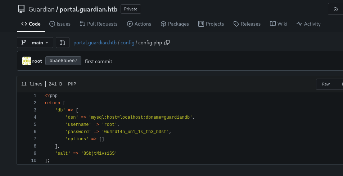Click the repository book icon
The height and width of the screenshot is (176, 343).
coord(21,9)
